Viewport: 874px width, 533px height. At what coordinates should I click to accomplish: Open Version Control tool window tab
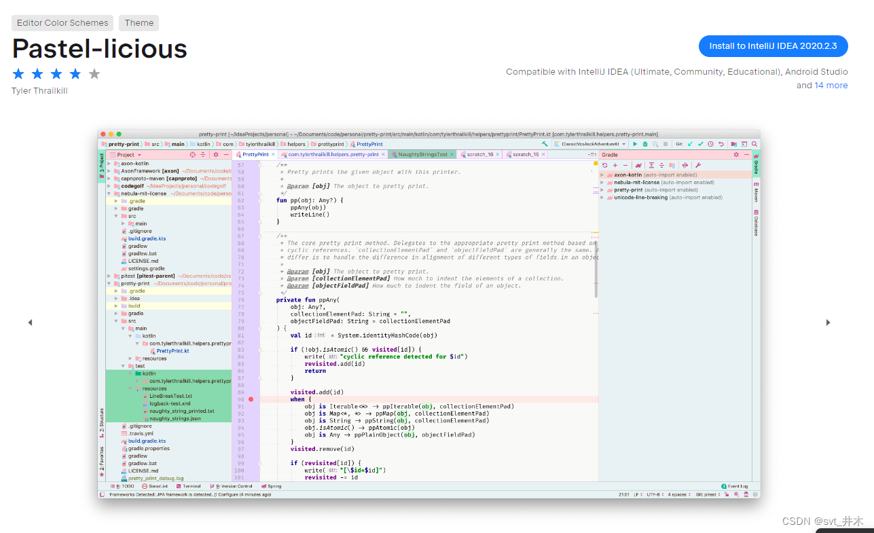232,486
